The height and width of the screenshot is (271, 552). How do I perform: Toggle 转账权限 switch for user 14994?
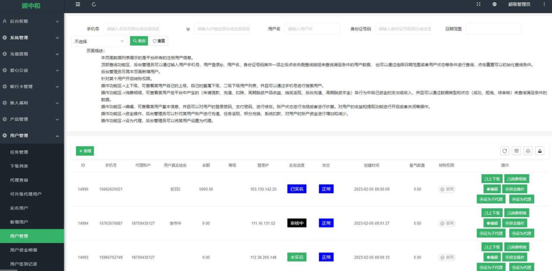[x=446, y=223]
